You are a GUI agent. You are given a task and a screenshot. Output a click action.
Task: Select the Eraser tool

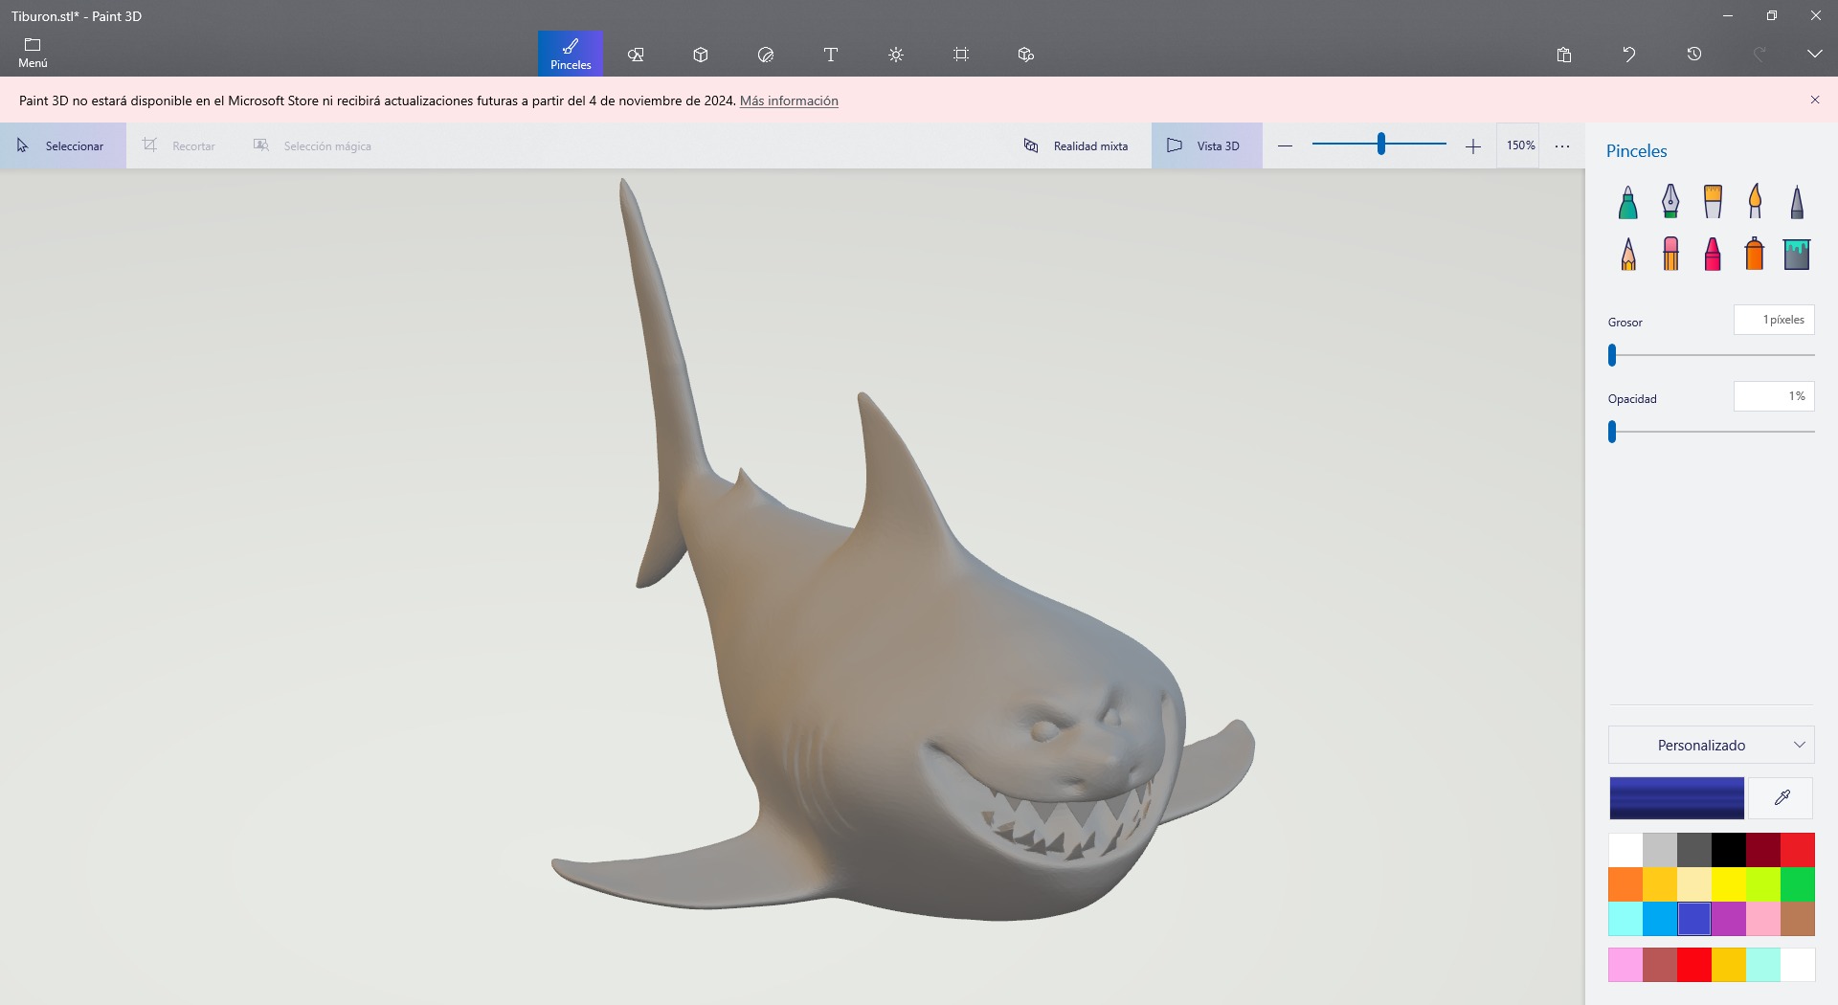click(1670, 255)
